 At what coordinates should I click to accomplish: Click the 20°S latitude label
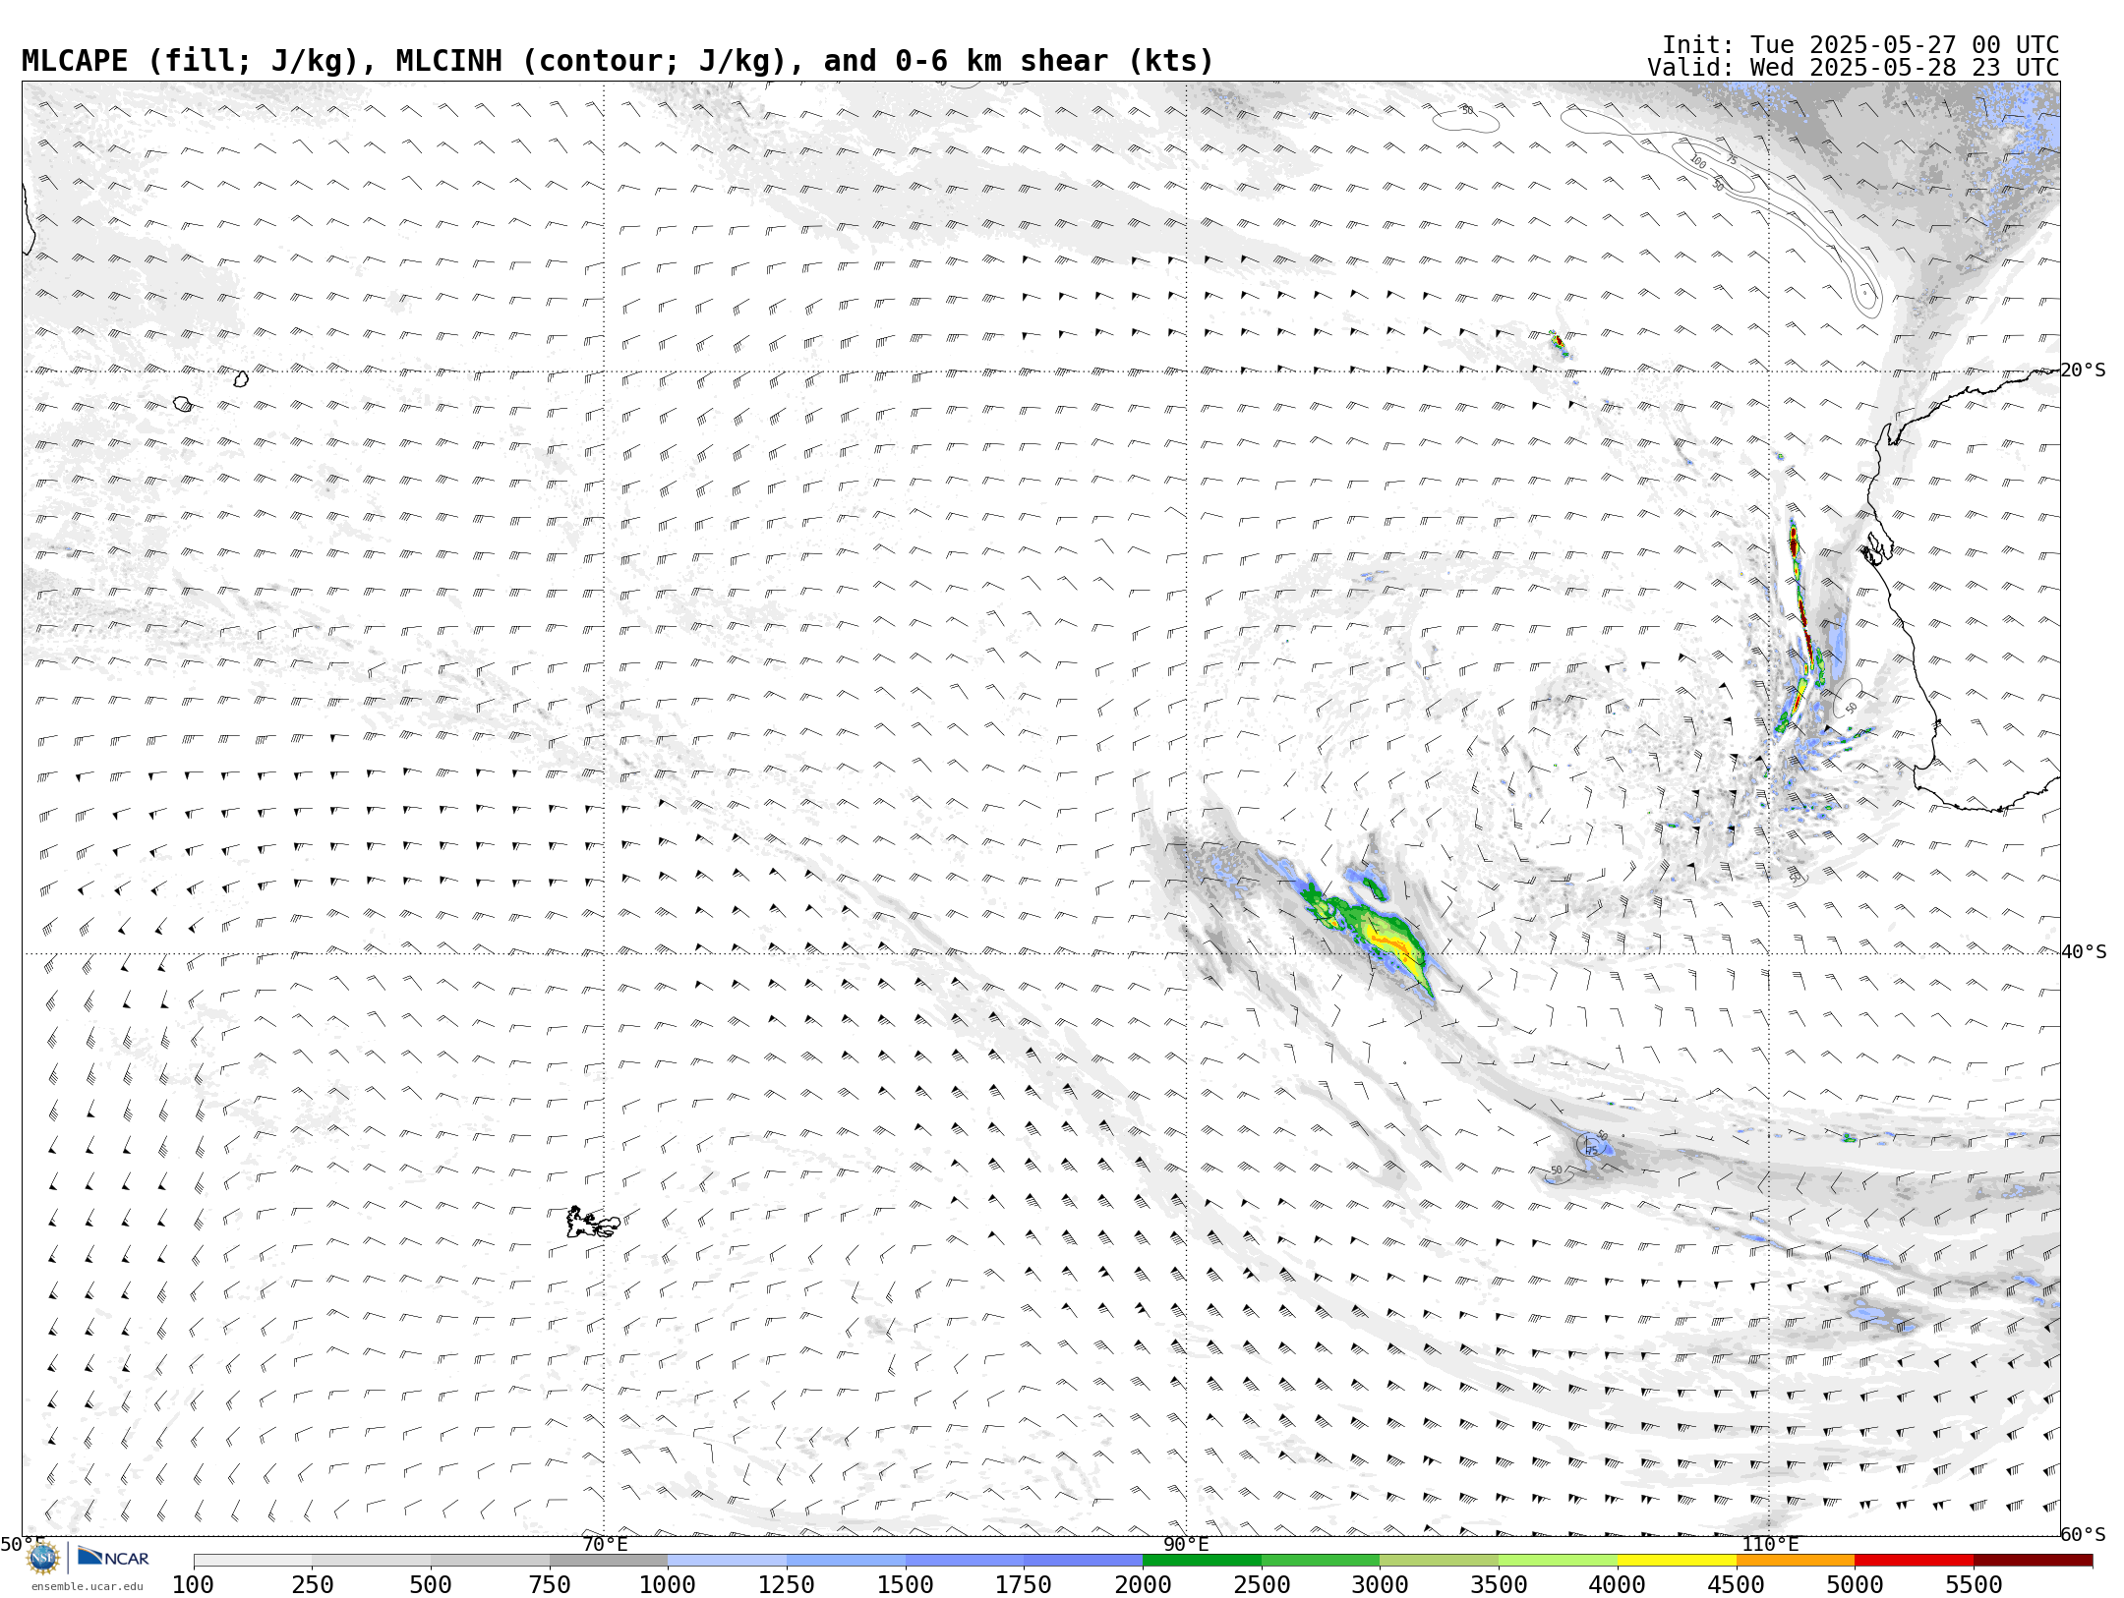point(2083,371)
